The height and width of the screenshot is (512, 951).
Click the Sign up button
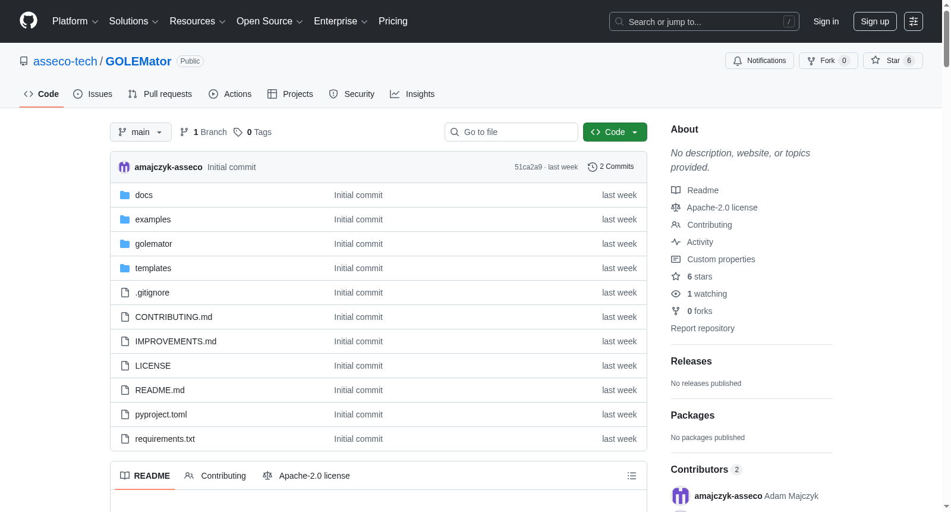(875, 21)
